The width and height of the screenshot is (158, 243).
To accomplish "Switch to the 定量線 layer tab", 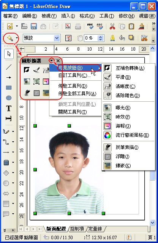I will (95, 229).
